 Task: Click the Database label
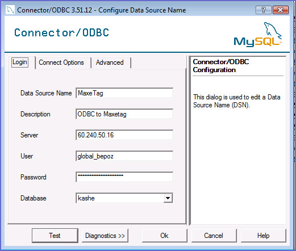[34, 198]
